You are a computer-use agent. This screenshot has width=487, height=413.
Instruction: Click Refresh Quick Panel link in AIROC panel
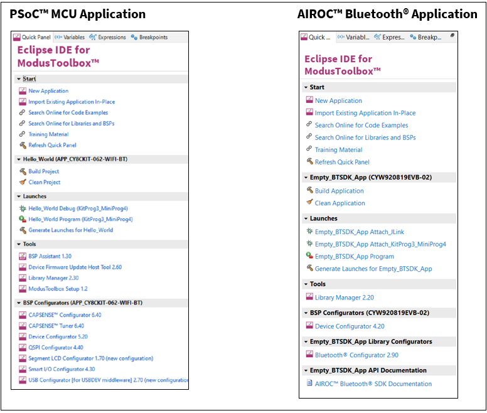tap(342, 162)
